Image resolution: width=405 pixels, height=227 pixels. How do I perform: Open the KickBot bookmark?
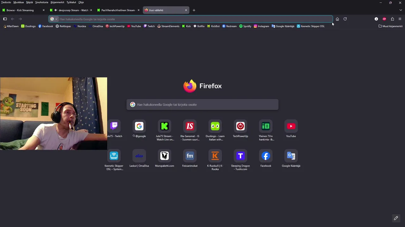[214, 26]
